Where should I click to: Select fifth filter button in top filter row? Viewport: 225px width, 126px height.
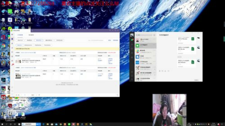59,40
